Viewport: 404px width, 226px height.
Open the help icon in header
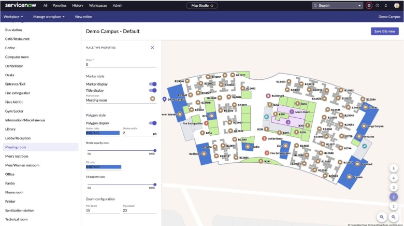[377, 5]
